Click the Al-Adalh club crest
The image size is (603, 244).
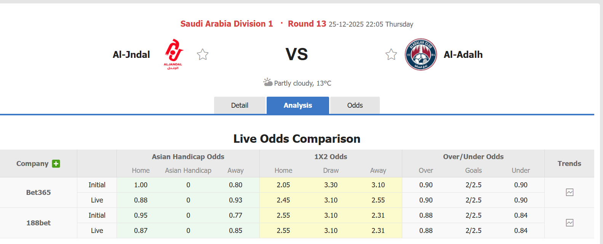click(x=421, y=54)
